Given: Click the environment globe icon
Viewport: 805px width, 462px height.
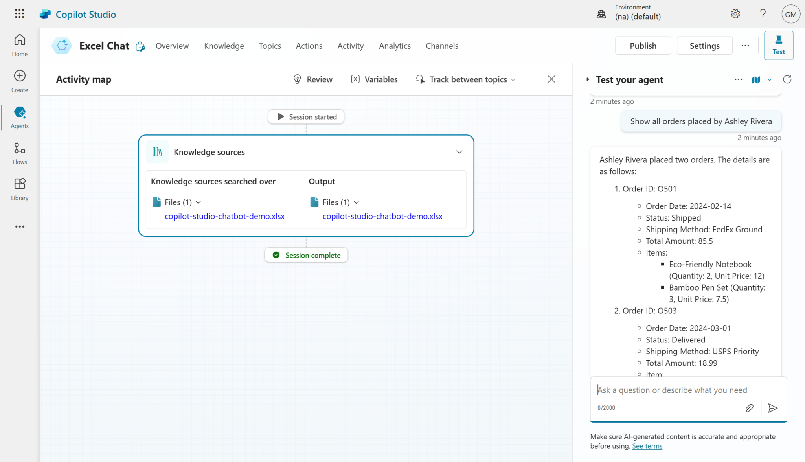Looking at the screenshot, I should pyautogui.click(x=601, y=14).
